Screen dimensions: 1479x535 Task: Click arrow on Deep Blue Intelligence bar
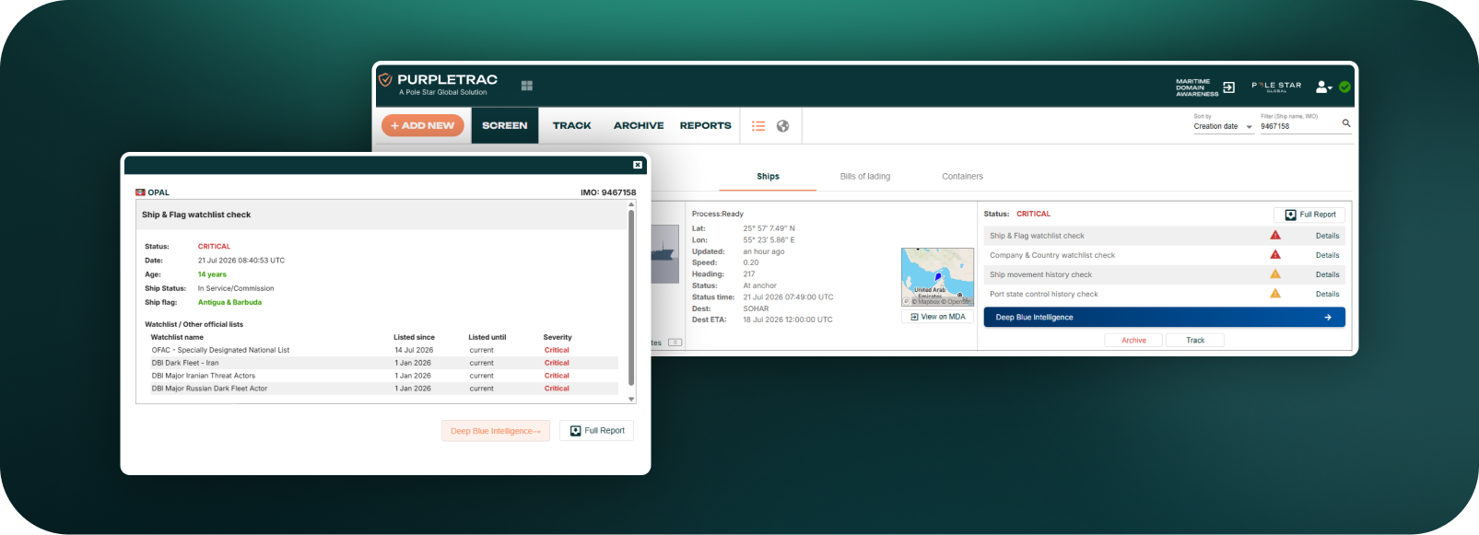[x=1328, y=318]
